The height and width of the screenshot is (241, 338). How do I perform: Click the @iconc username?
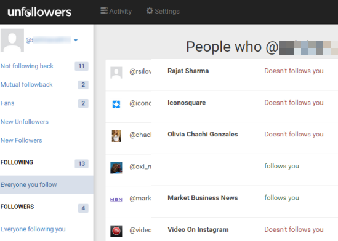pyautogui.click(x=140, y=103)
